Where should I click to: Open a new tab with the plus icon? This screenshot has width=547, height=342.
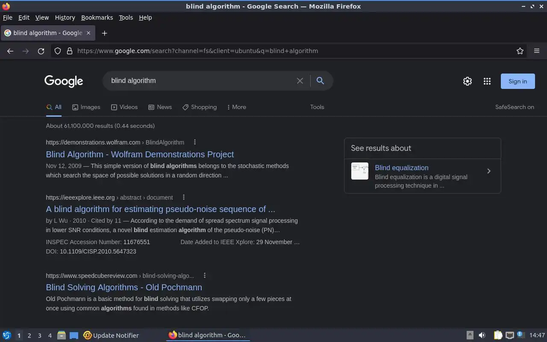(x=104, y=33)
